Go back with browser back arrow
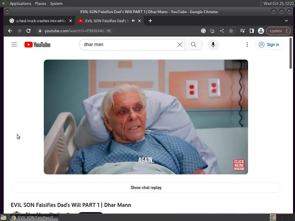 click(10, 31)
